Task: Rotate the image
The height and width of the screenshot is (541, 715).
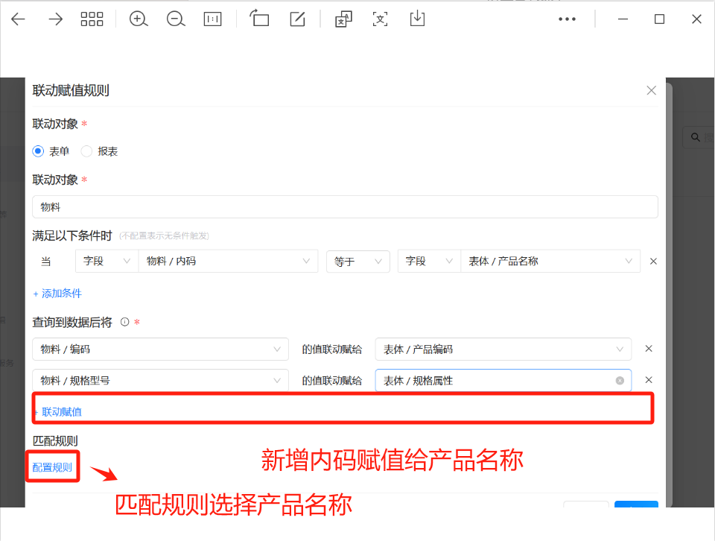Action: tap(259, 19)
